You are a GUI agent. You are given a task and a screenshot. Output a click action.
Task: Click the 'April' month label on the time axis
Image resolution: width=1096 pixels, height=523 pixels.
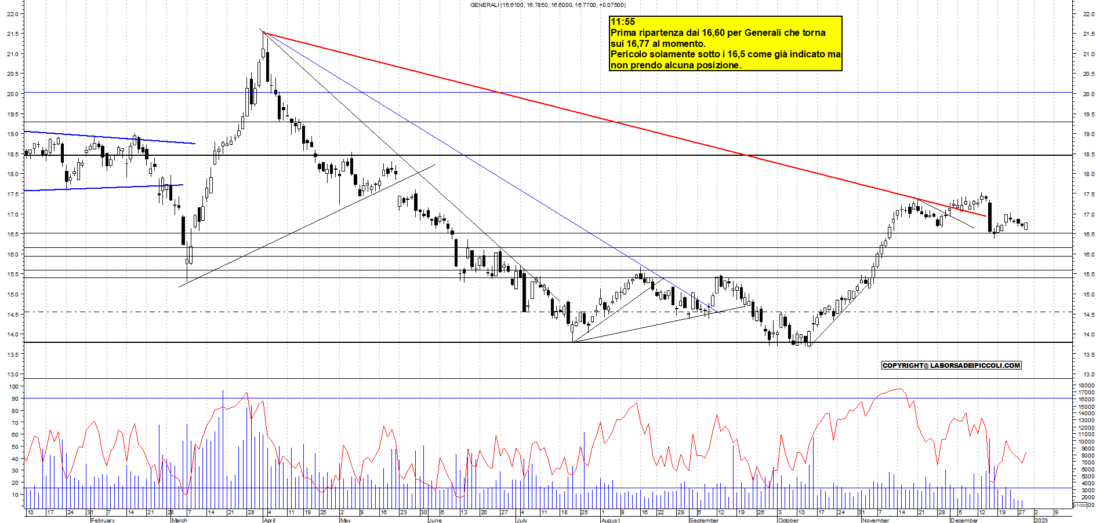click(x=269, y=520)
